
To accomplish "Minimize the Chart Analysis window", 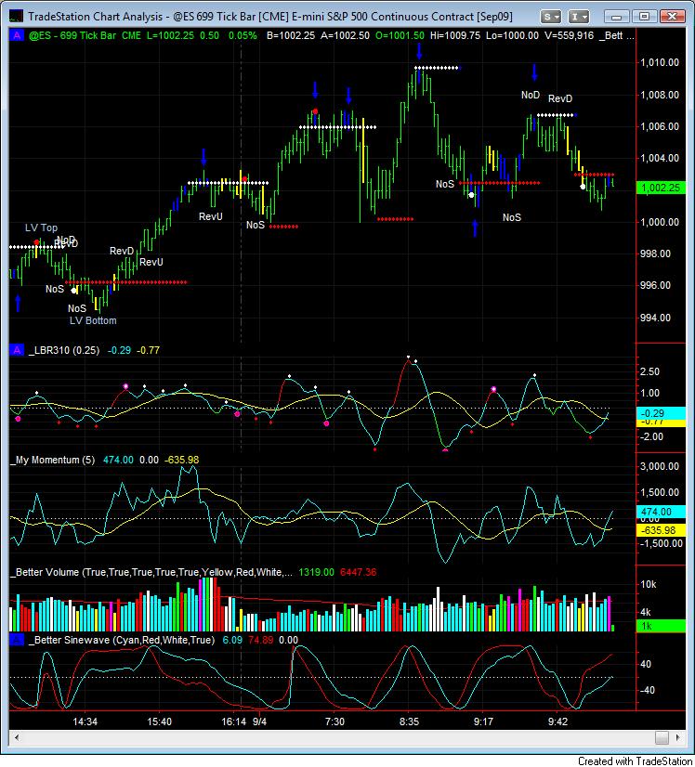I will point(616,17).
